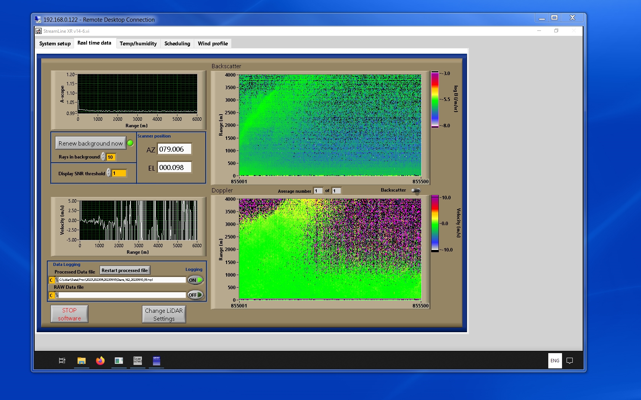
Task: Open the Temp/humidity tab
Action: point(138,43)
